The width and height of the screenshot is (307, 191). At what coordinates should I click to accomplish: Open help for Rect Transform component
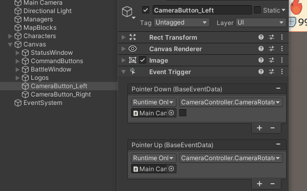261,37
